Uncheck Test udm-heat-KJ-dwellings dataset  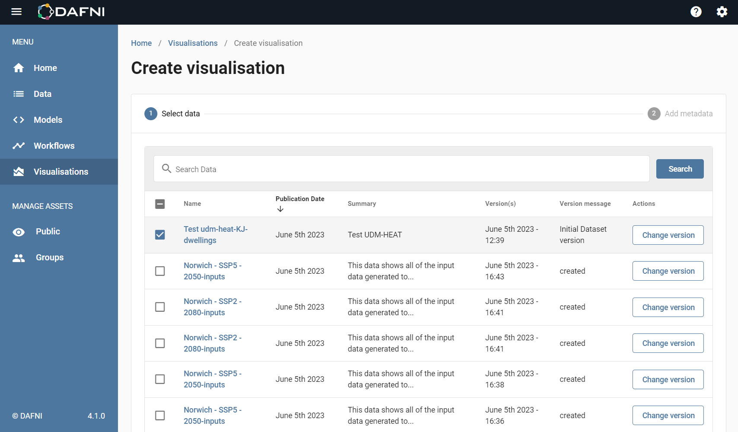click(x=160, y=235)
